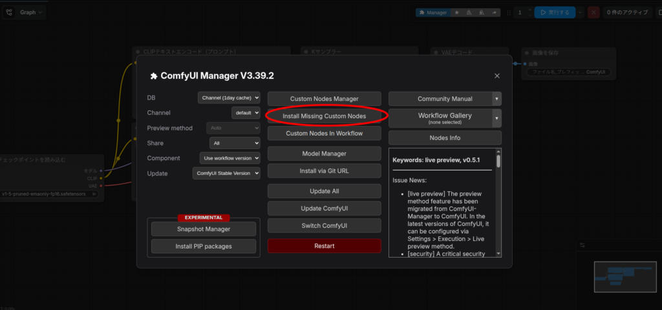Screen dimensions: 662x310
Task: Open the Update ComfyUI Stable Version dropdown
Action: (x=226, y=173)
